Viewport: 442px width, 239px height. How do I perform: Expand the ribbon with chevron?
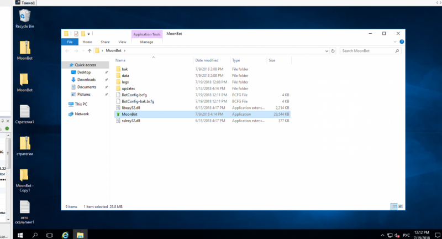tap(394, 41)
